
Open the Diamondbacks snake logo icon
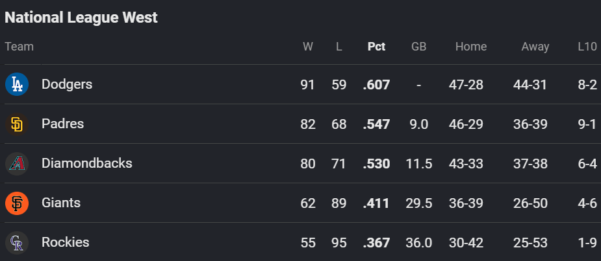17,164
